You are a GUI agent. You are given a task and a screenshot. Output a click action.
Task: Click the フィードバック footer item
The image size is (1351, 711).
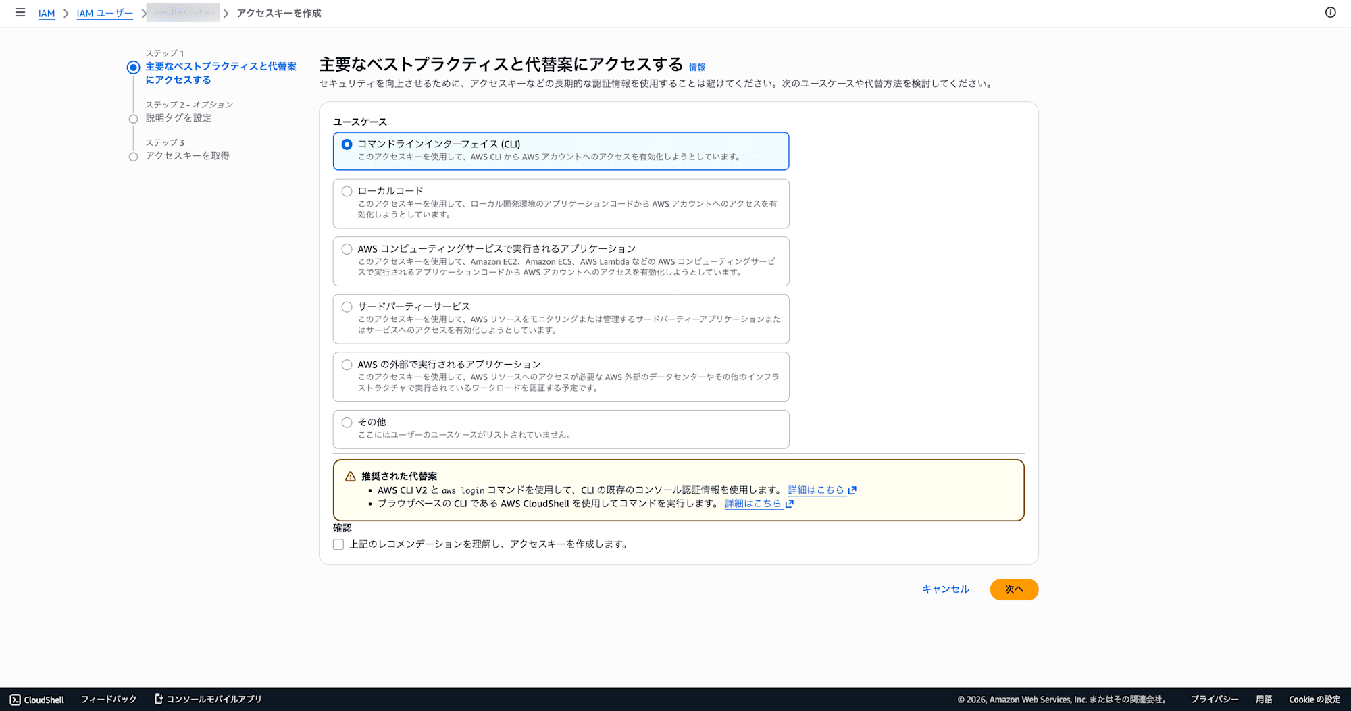pos(109,700)
